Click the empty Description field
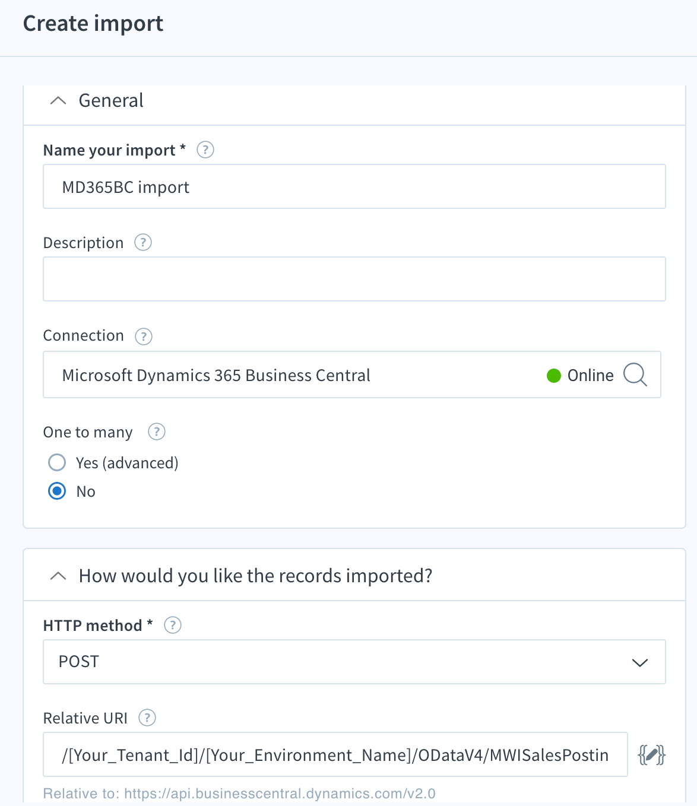Image resolution: width=697 pixels, height=806 pixels. 354,279
